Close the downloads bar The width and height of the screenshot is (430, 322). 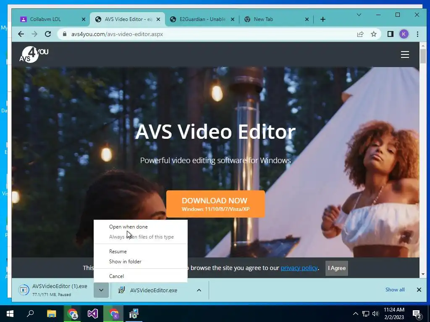click(x=419, y=290)
